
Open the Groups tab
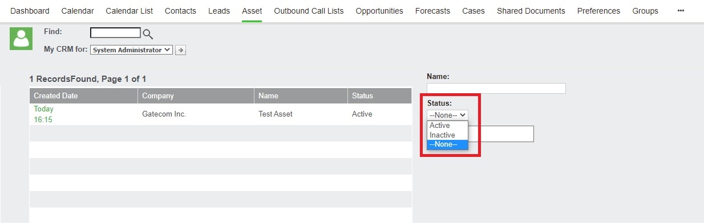(x=645, y=11)
